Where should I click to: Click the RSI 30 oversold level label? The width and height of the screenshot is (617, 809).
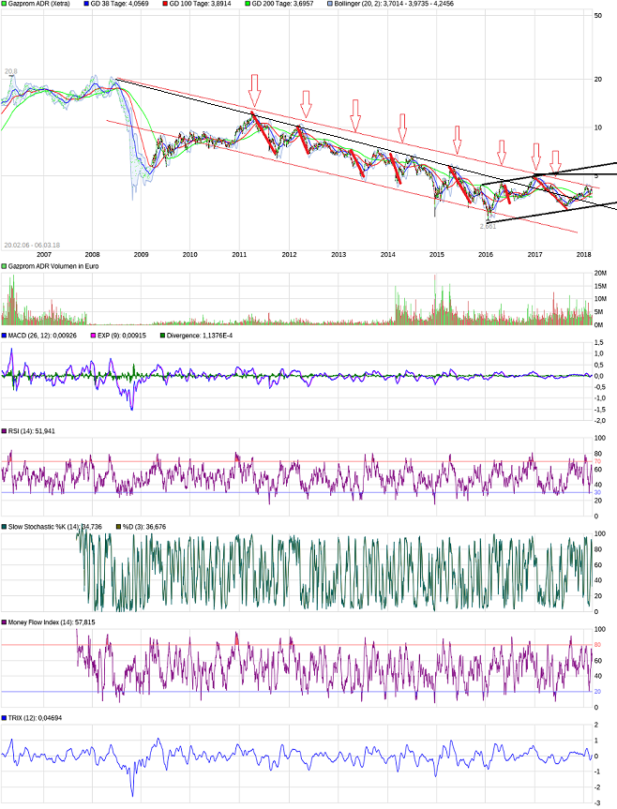tap(597, 492)
